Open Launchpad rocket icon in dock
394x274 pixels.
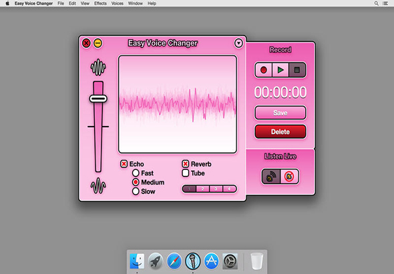point(156,261)
